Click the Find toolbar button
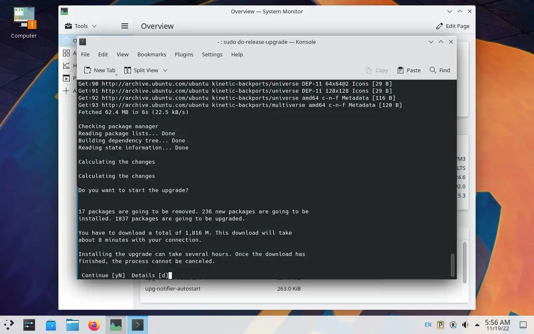This screenshot has height=334, width=534. coord(440,70)
